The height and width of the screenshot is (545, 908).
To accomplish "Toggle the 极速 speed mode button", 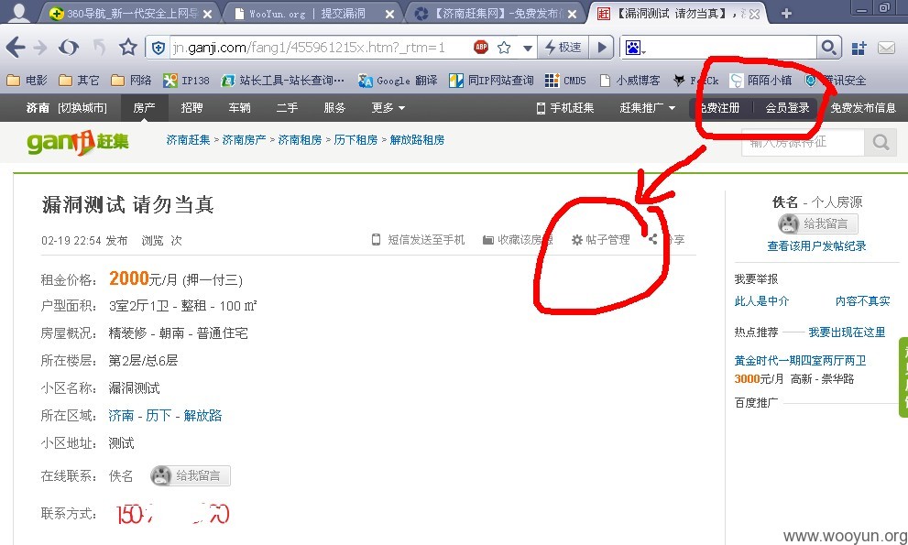I will (x=563, y=48).
